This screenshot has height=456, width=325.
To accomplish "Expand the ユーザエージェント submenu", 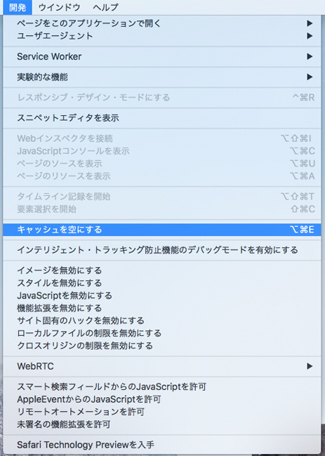I will tap(162, 36).
